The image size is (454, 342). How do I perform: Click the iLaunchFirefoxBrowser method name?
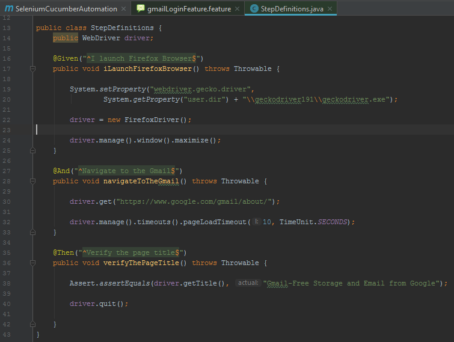pos(148,69)
